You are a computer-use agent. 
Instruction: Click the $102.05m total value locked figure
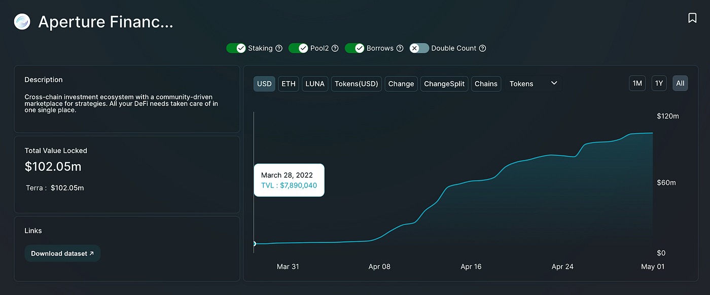(x=53, y=167)
